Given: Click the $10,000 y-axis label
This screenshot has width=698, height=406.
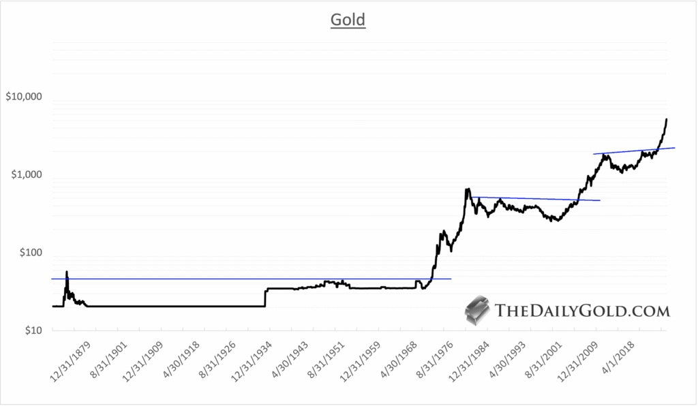Looking at the screenshot, I should coord(24,97).
